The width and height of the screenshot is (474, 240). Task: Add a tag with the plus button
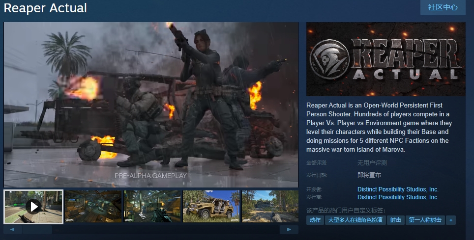click(x=451, y=220)
